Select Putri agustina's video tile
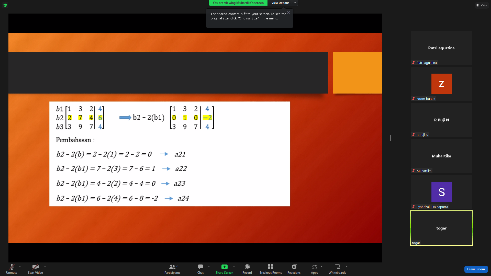The image size is (491, 276). [441, 48]
